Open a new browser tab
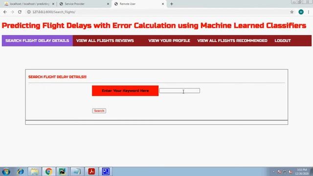This screenshot has height=176, width=313. (172, 4)
